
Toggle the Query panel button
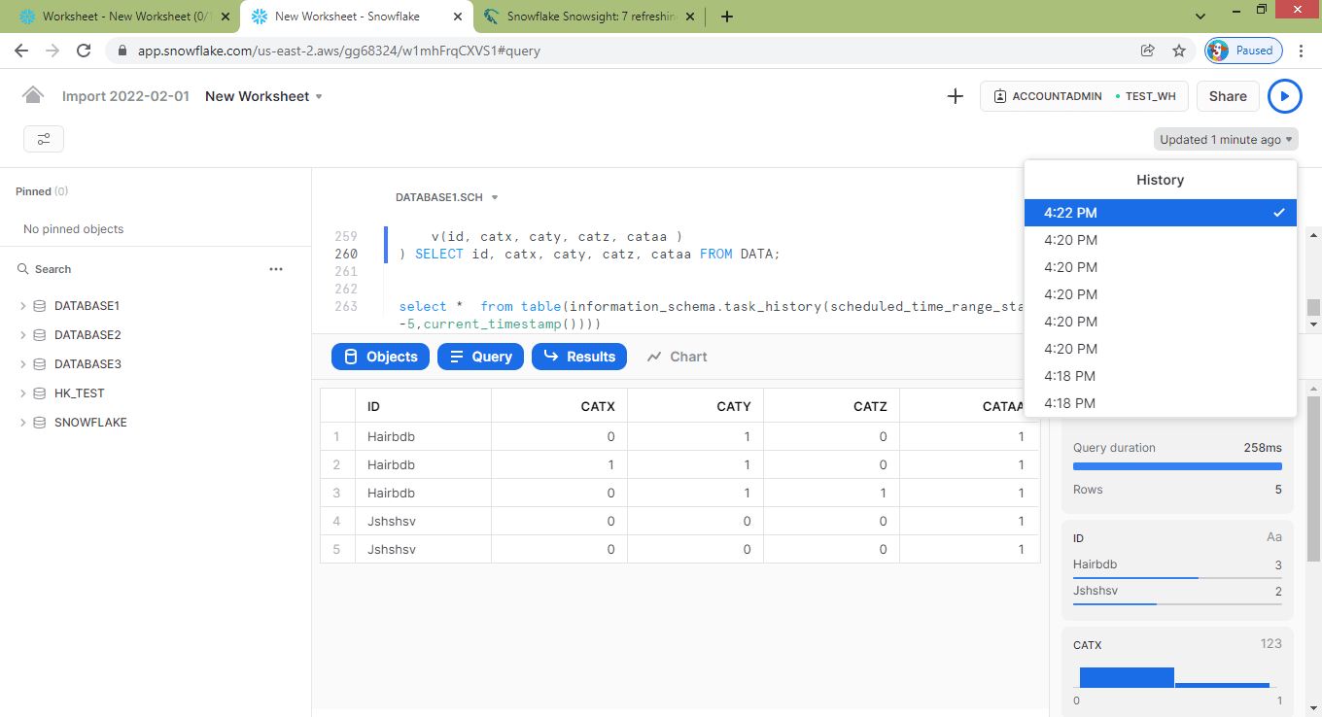pyautogui.click(x=480, y=357)
